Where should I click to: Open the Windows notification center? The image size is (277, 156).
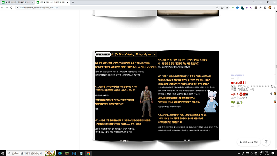(x=273, y=153)
